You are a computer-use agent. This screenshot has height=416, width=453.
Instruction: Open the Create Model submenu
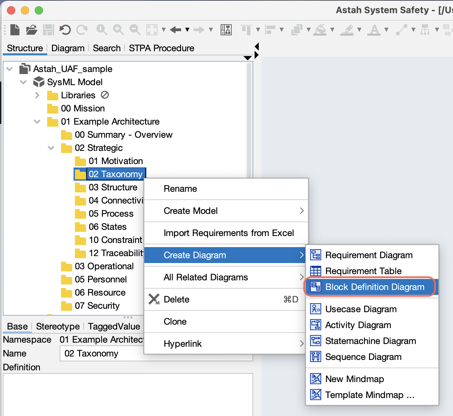[x=191, y=211]
